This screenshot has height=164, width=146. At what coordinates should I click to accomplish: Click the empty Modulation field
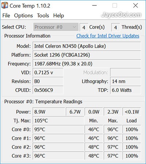tap(126, 73)
